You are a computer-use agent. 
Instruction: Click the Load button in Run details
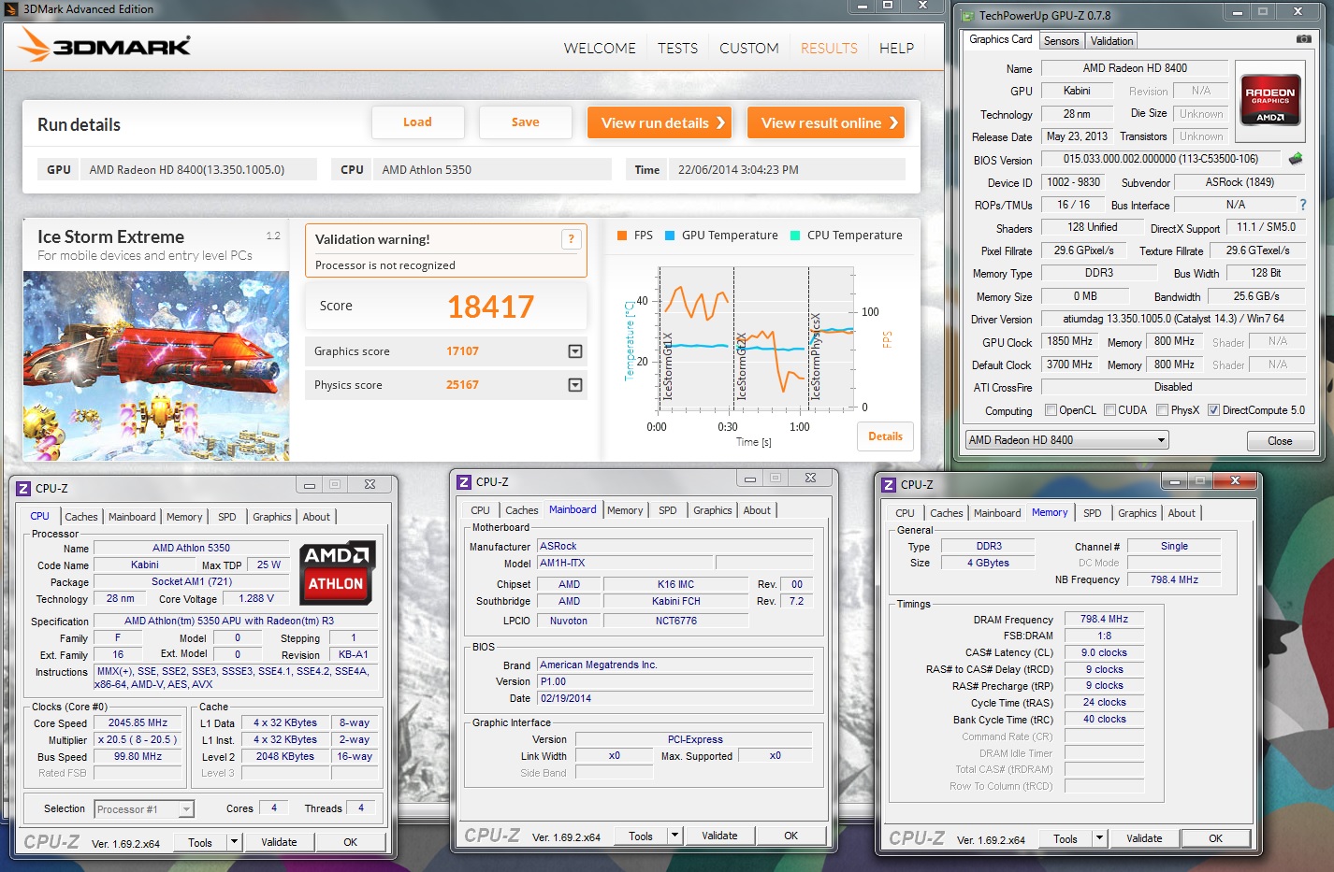point(417,122)
